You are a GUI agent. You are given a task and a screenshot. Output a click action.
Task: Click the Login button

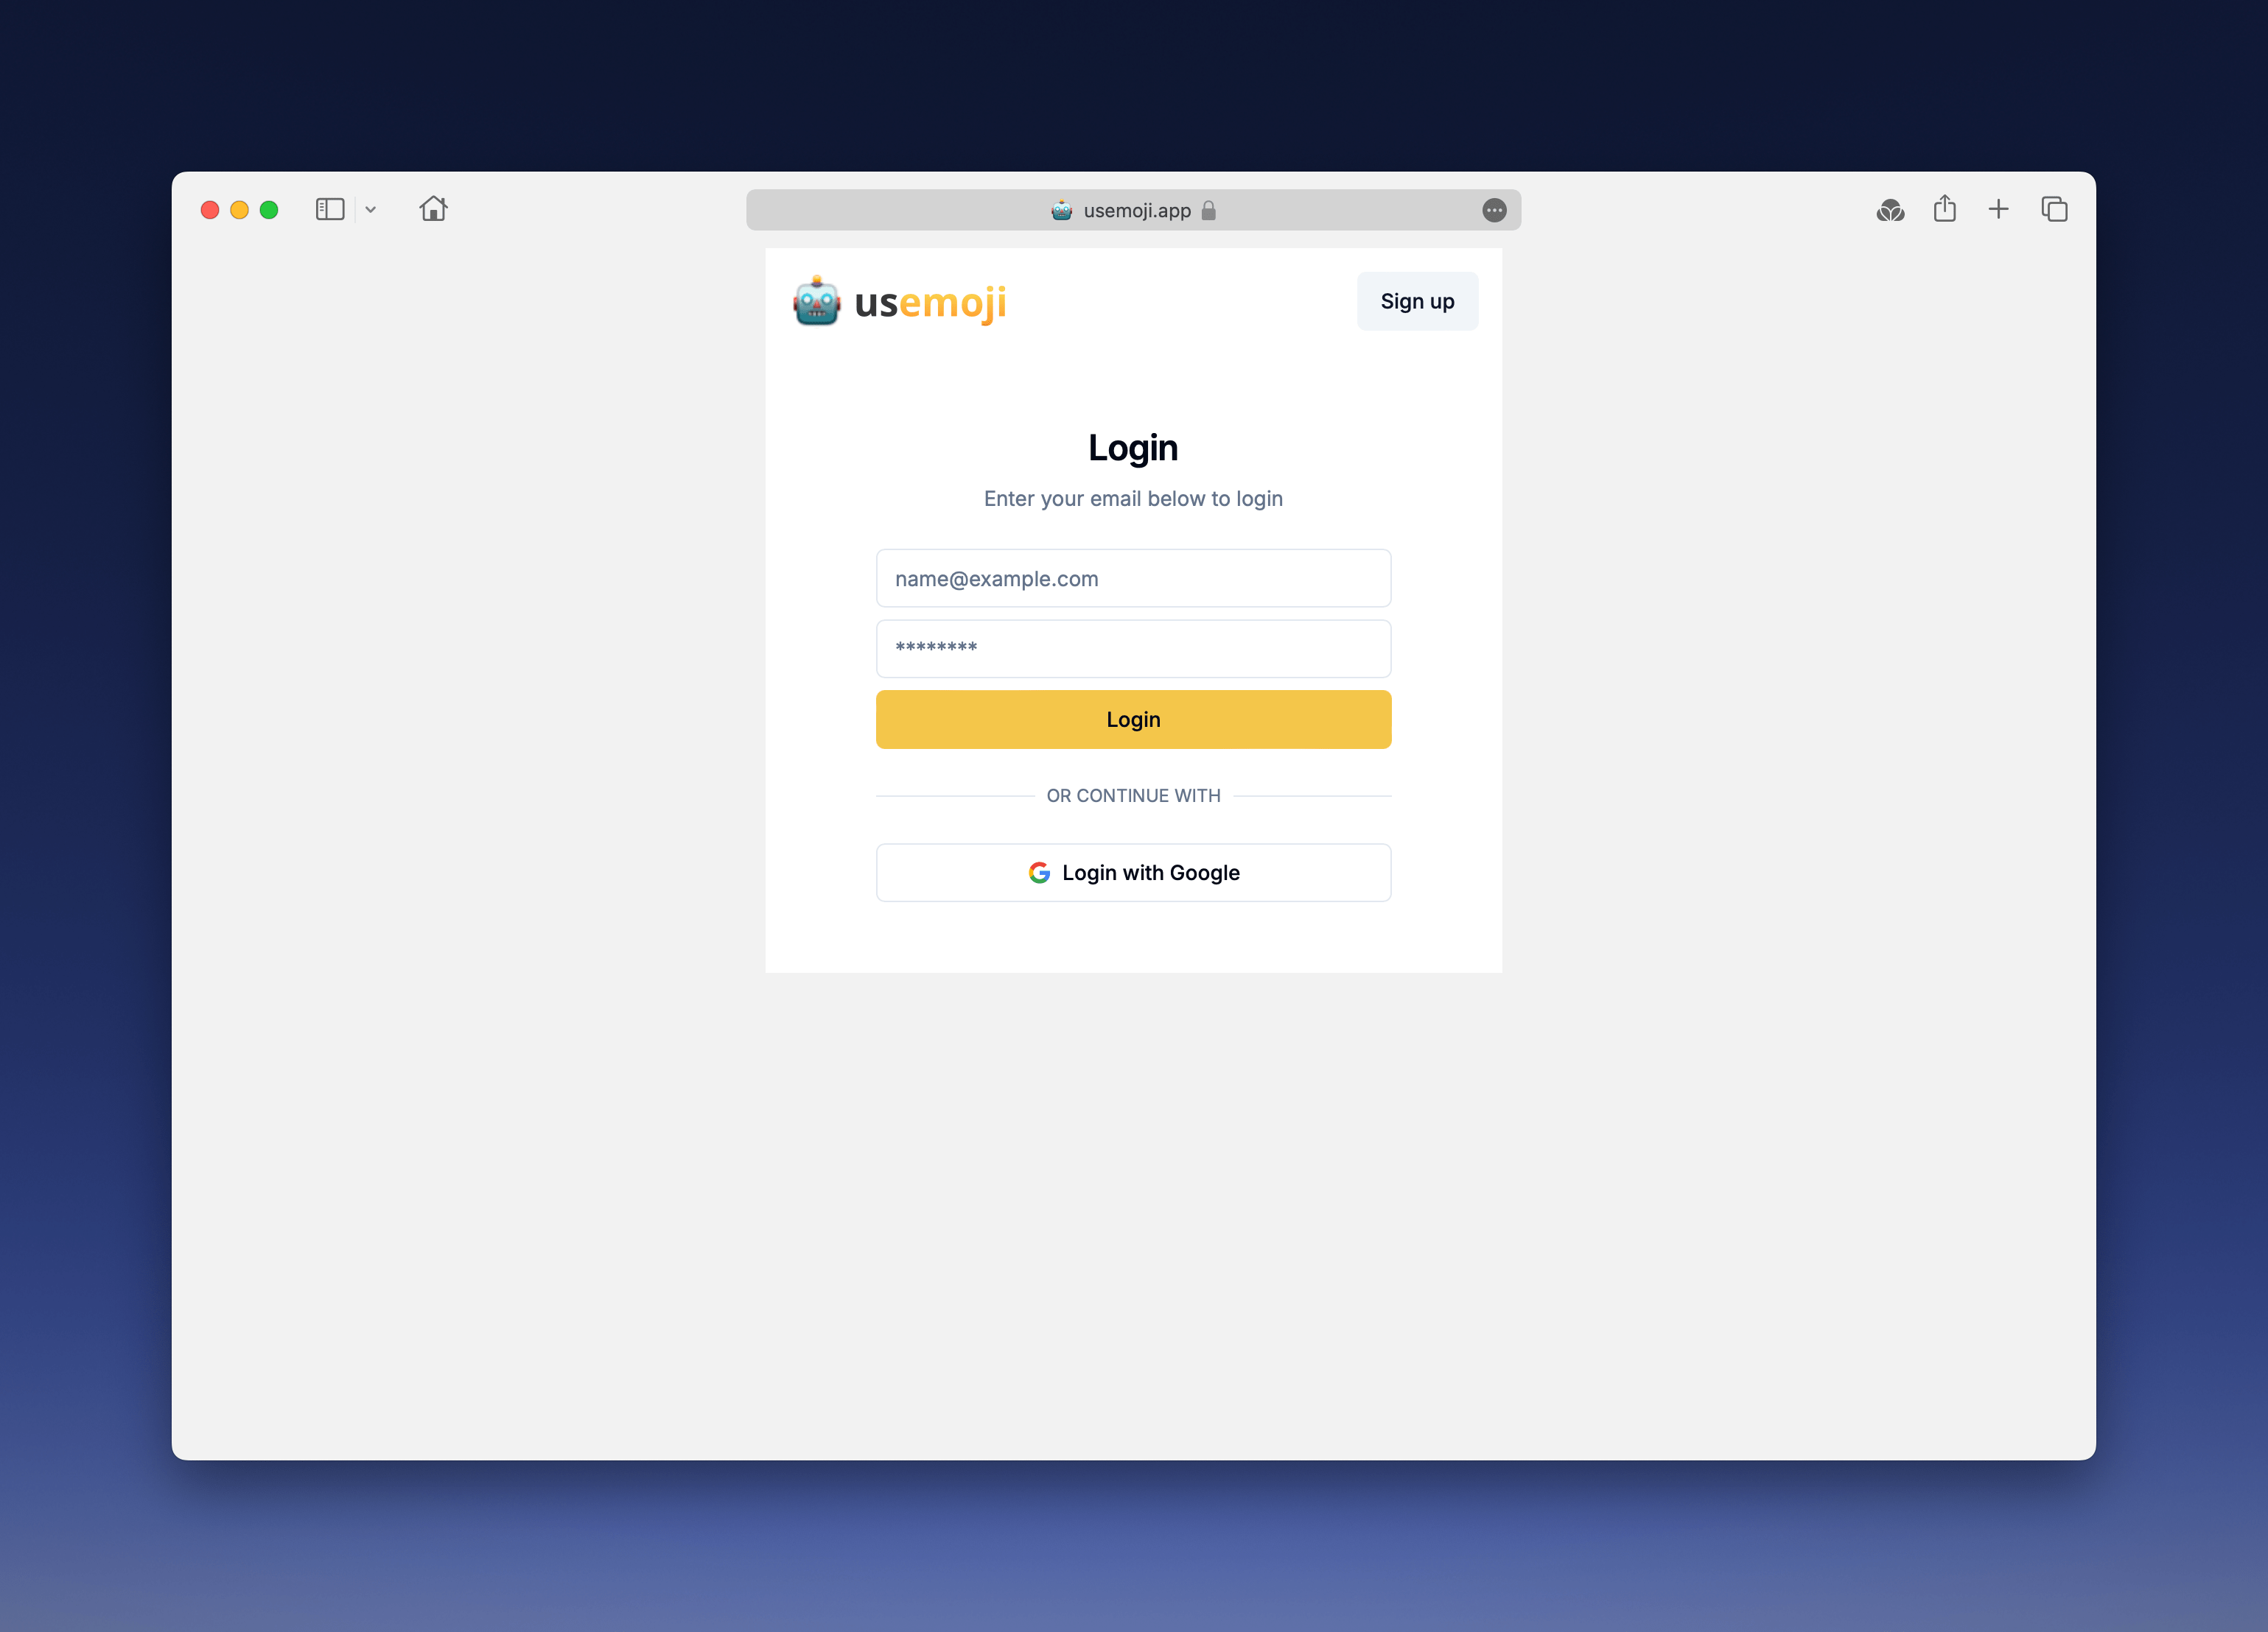tap(1134, 718)
